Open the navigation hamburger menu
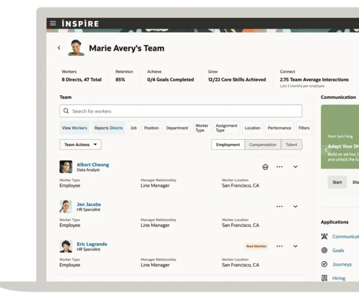This screenshot has width=359, height=298. pos(53,23)
